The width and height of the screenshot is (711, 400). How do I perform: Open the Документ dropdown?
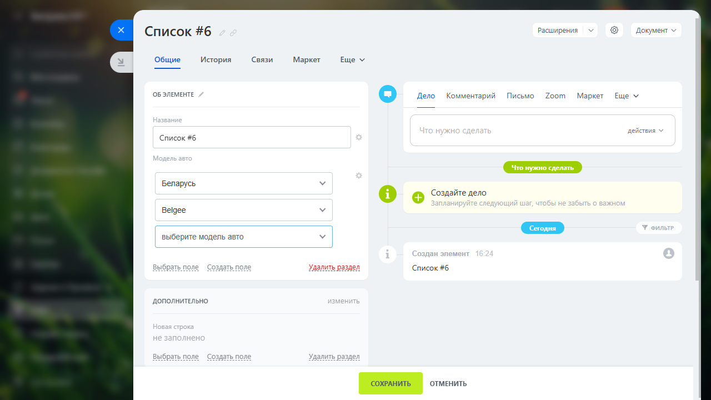pos(656,31)
